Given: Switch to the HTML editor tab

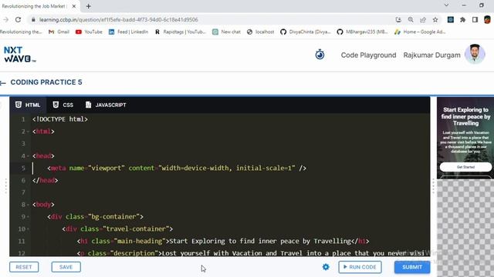Looking at the screenshot, I should click(x=28, y=105).
